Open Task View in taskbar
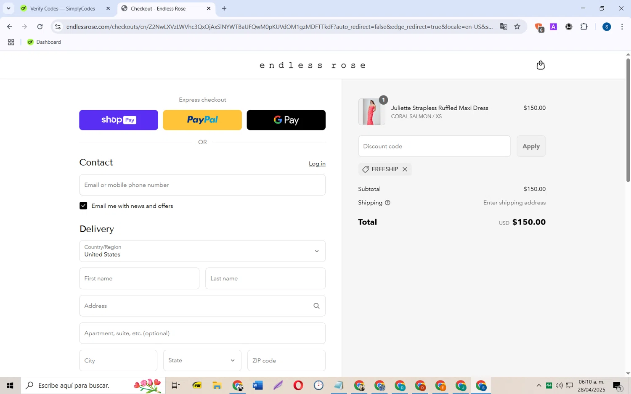The height and width of the screenshot is (394, 631). point(176,385)
